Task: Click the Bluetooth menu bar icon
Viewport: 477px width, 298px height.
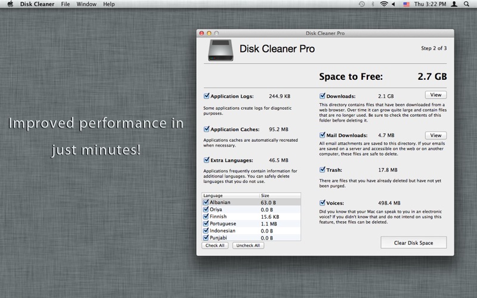Action: click(373, 4)
